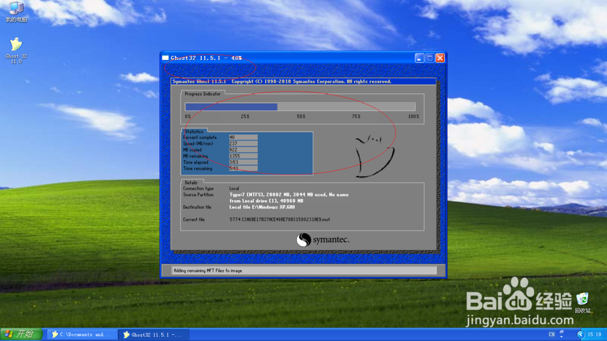Click the Connection type value Local
Viewport: 607px width, 341px height.
(x=234, y=189)
